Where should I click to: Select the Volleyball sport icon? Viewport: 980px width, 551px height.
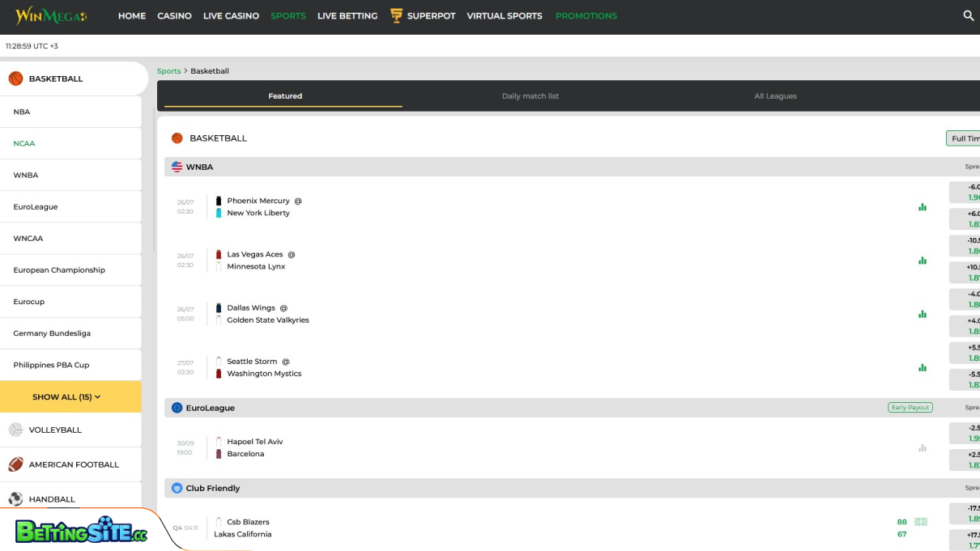point(15,430)
